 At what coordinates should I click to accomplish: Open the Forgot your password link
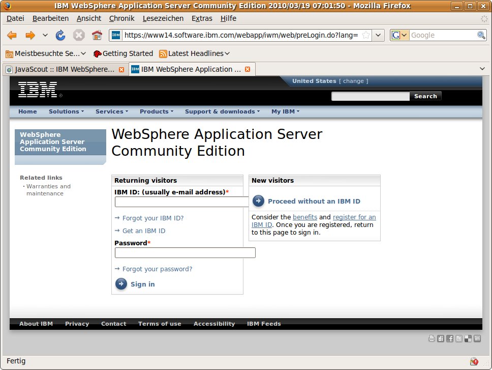click(157, 269)
